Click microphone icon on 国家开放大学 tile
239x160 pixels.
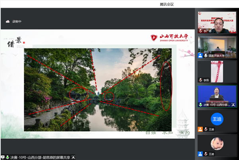[206, 56]
